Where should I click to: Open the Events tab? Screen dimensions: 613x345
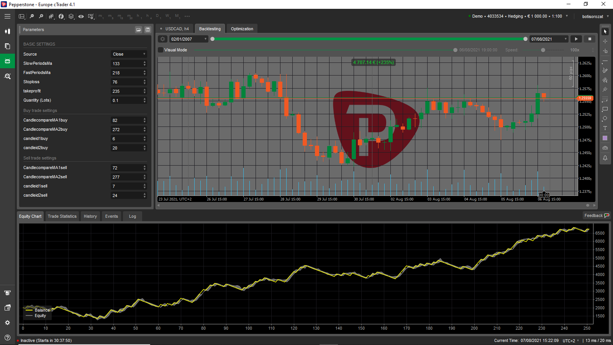click(111, 216)
